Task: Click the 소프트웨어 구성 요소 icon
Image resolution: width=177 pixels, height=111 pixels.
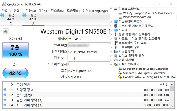Action: [x=116, y=43]
